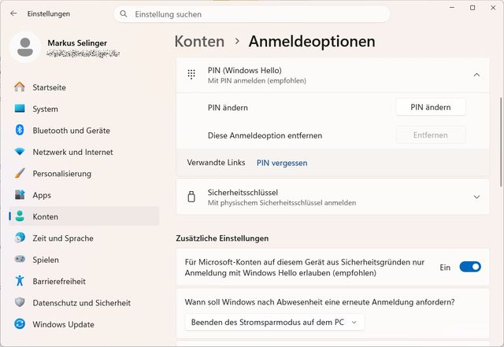Click the Konten breadcrumb heading
This screenshot has height=347, width=504.
pos(199,42)
